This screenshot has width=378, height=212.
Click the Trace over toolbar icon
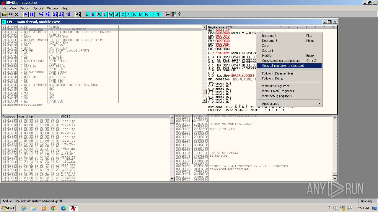click(x=61, y=14)
